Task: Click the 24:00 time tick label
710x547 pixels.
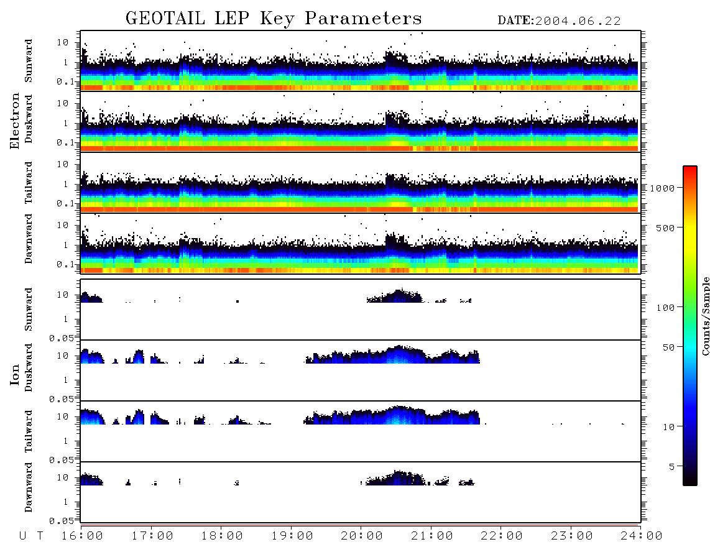Action: [642, 536]
